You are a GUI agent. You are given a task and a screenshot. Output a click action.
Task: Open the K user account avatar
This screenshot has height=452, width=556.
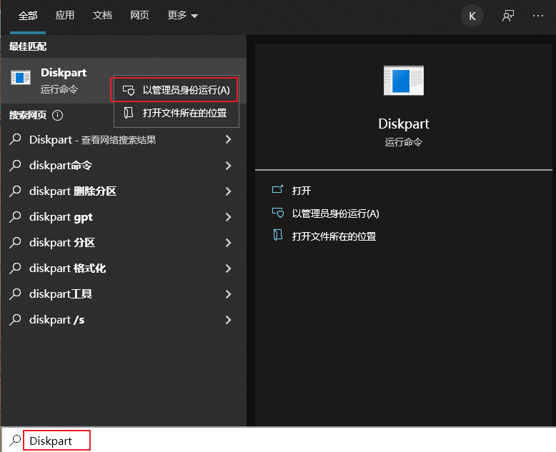click(472, 16)
